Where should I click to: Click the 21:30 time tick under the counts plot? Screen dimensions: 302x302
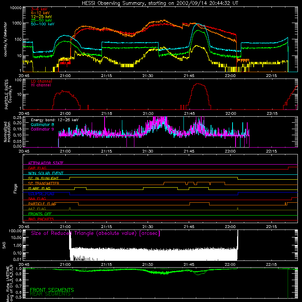(148, 76)
